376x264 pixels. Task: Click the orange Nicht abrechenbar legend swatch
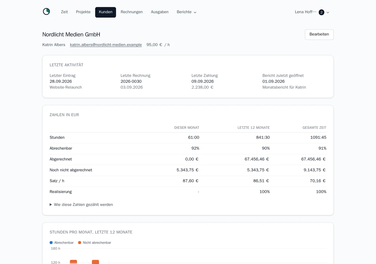[x=80, y=243]
